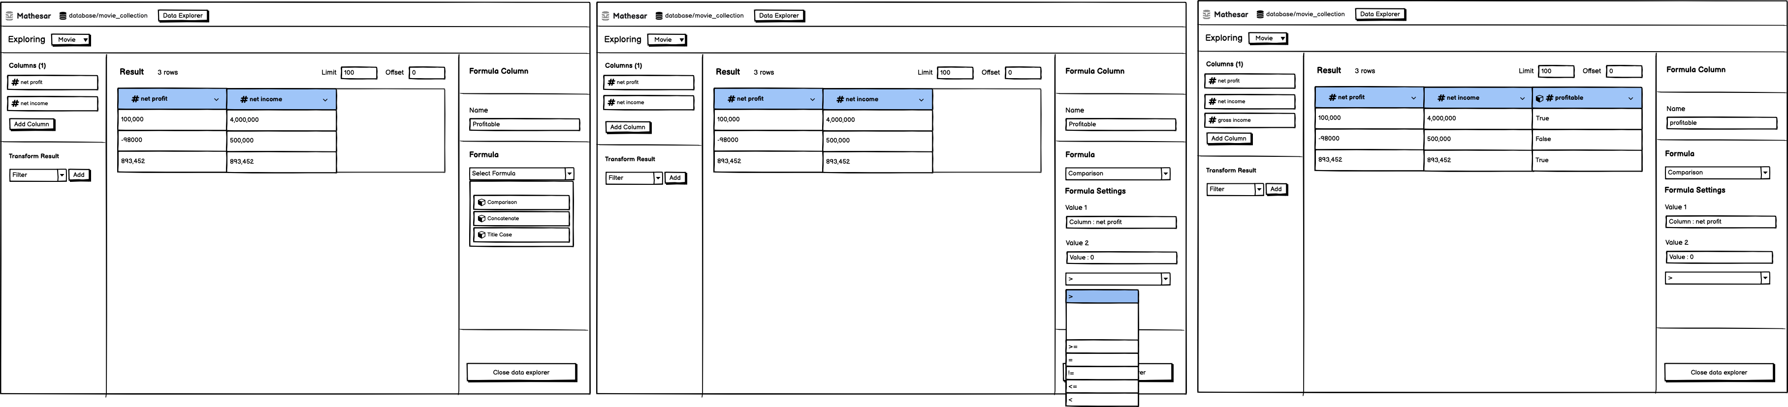1788x407 pixels.
Task: Click Mathesar logo in the leftmost mockup
Action: pyautogui.click(x=10, y=15)
